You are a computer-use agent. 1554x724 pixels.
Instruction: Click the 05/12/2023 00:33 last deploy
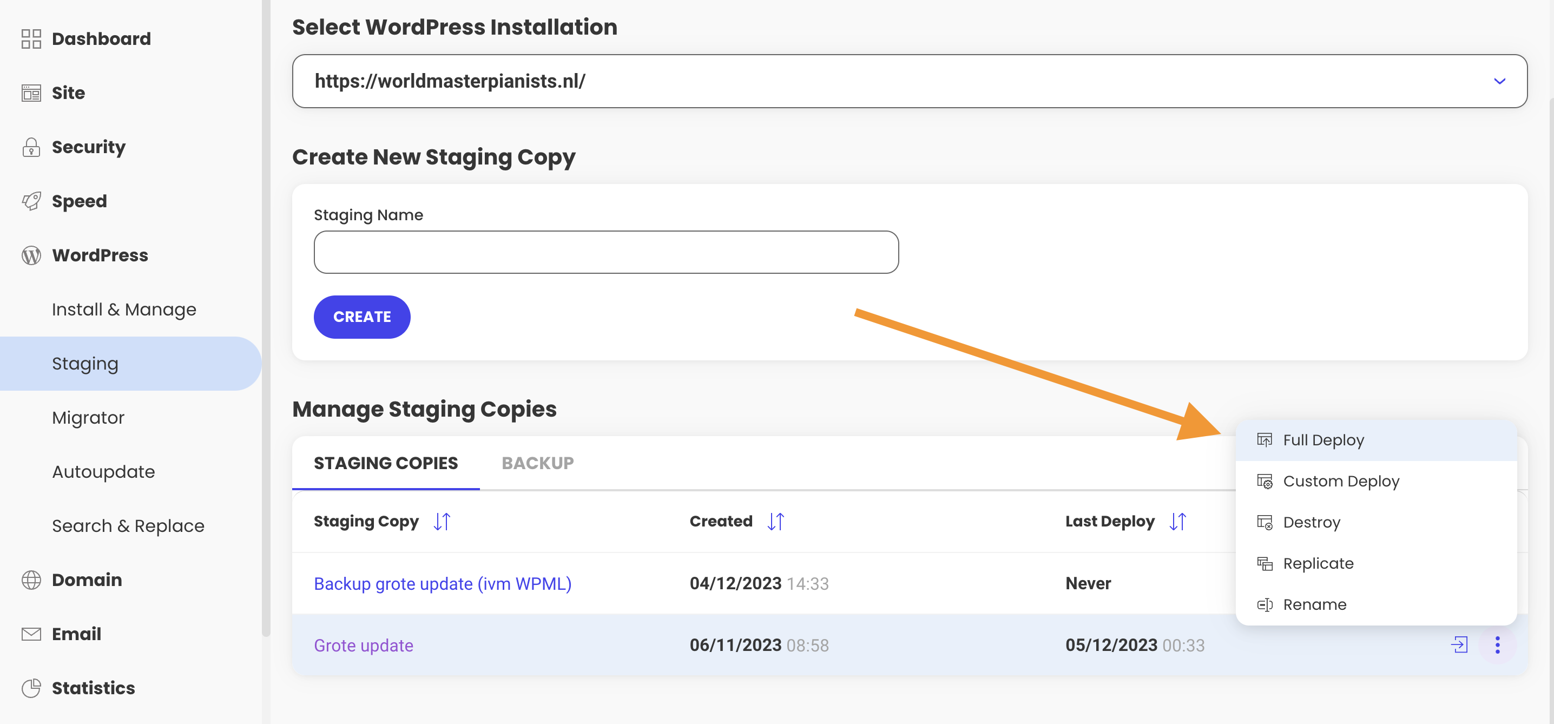1135,645
